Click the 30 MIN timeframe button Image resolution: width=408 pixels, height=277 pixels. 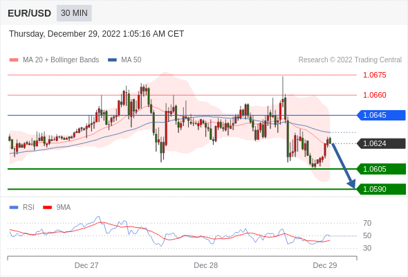[74, 13]
